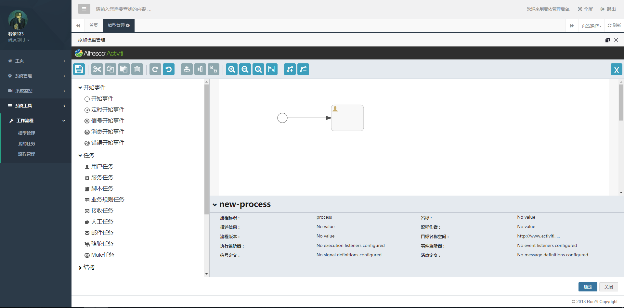Screen dimensions: 624x308
Task: Save the model with the floppy disk icon
Action: (79, 69)
